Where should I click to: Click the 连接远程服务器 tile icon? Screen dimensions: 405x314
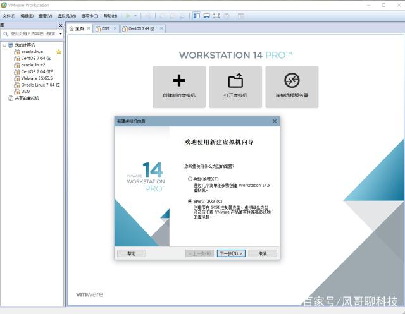tap(292, 81)
